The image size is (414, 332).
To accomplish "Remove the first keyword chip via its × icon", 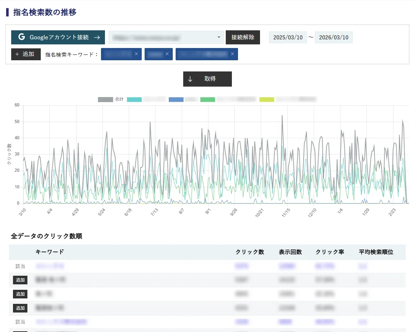I will (x=136, y=54).
